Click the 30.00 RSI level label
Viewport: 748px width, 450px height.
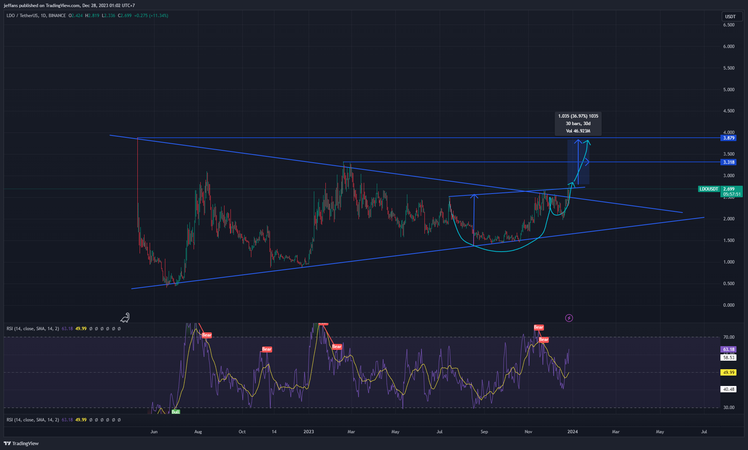coord(729,408)
